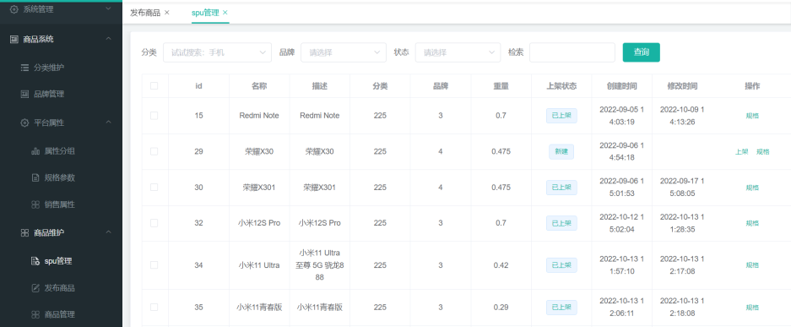Go to 规格参数 menu item

(x=60, y=177)
